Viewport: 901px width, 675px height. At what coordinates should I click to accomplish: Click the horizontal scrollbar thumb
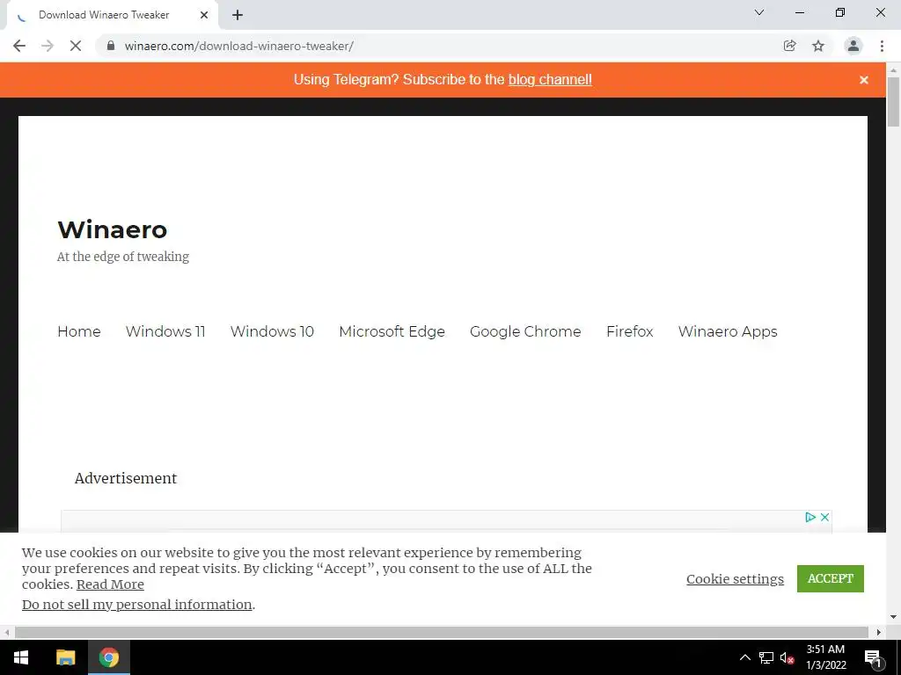pos(442,632)
